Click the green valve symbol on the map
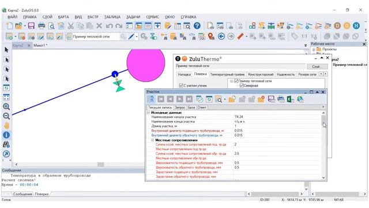 click(x=119, y=86)
